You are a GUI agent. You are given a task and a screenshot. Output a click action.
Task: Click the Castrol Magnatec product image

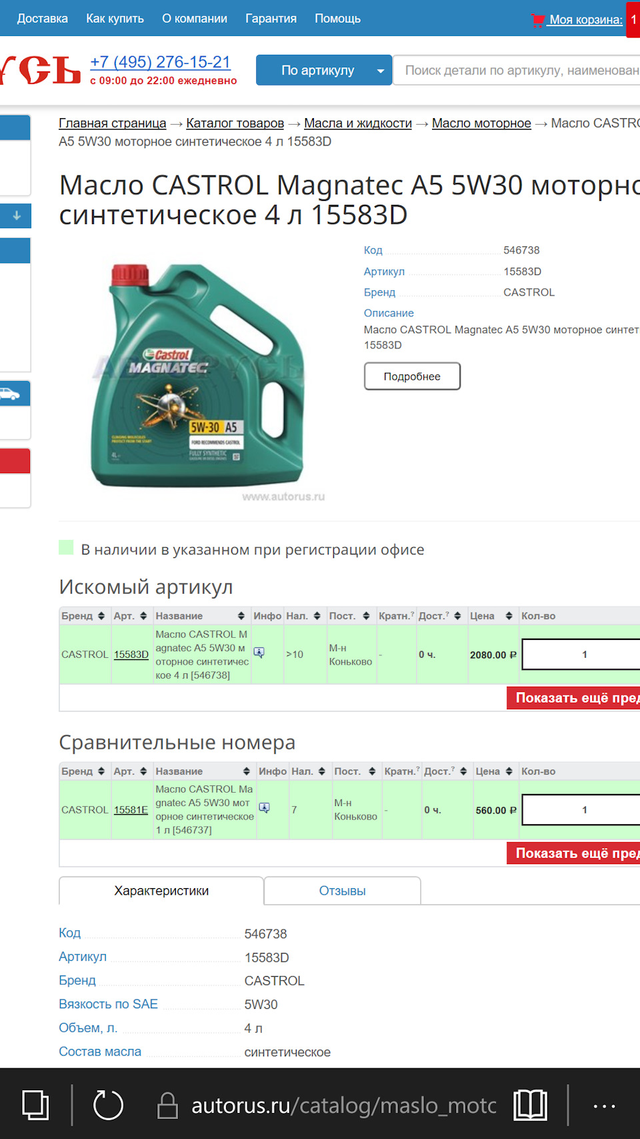coord(198,376)
